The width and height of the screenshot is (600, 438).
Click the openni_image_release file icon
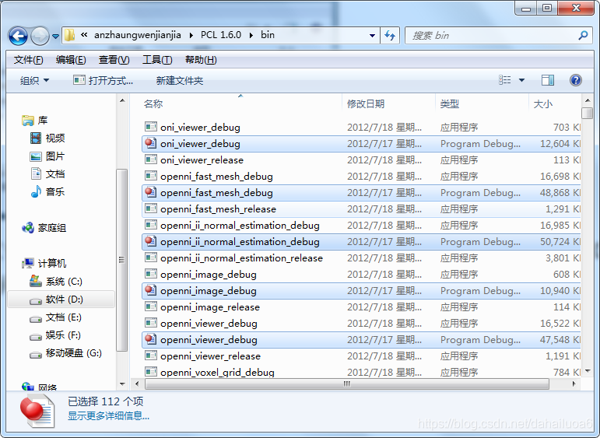(x=151, y=306)
